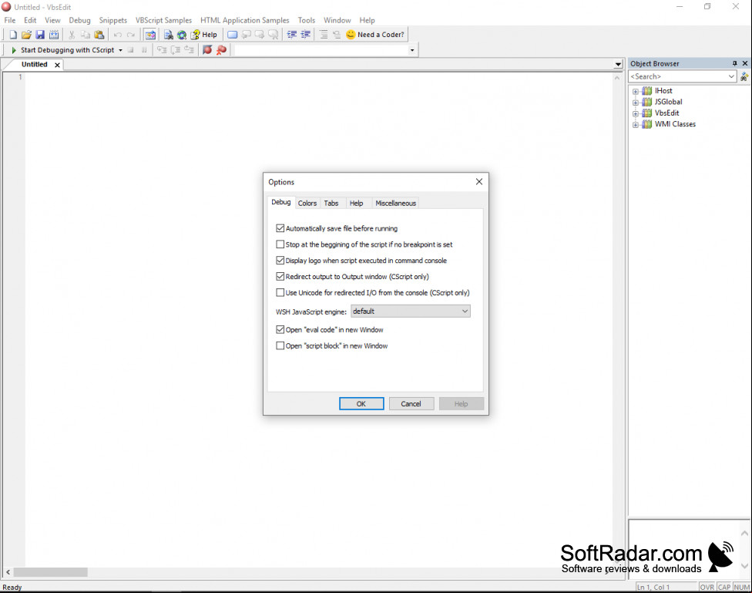Enable Stop at the beginning of script
The image size is (752, 593).
click(x=280, y=244)
